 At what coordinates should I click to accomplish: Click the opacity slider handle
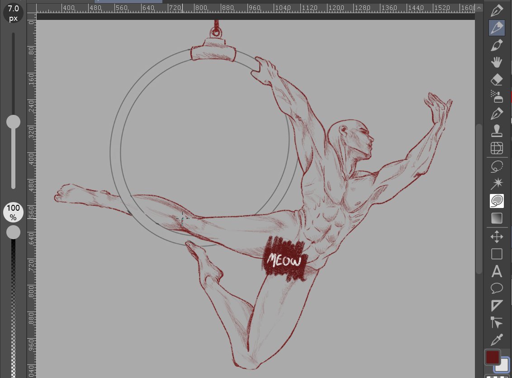13,232
